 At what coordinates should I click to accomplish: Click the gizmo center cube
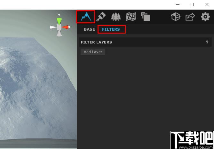pos(59,27)
